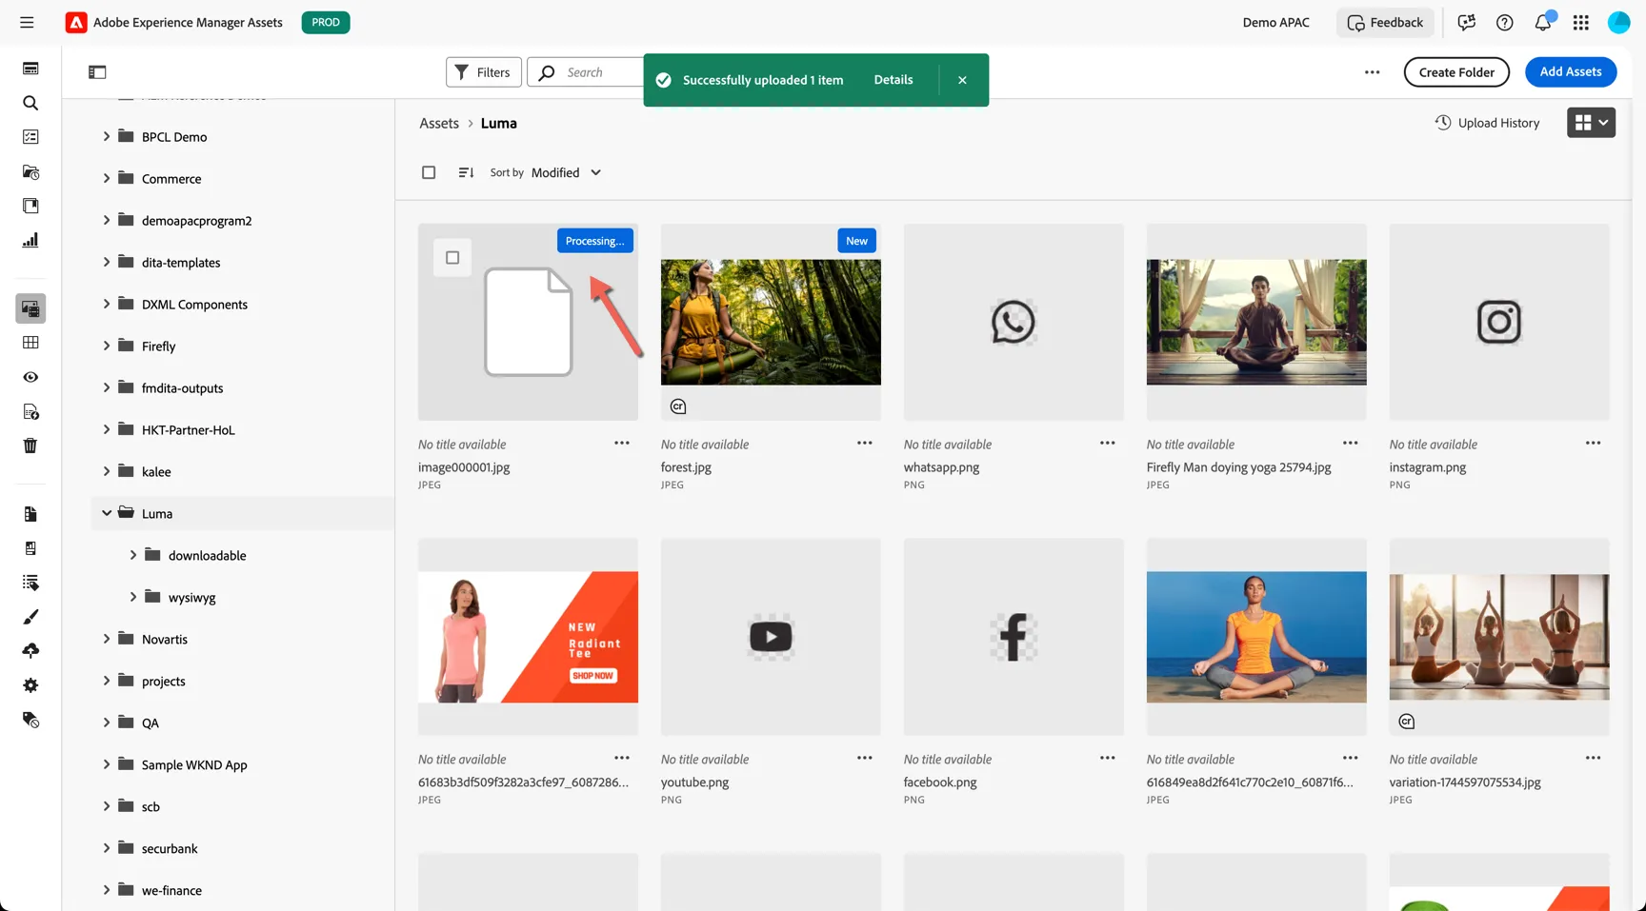1646x911 pixels.
Task: Collapse the Luma folder
Action: [x=107, y=513]
